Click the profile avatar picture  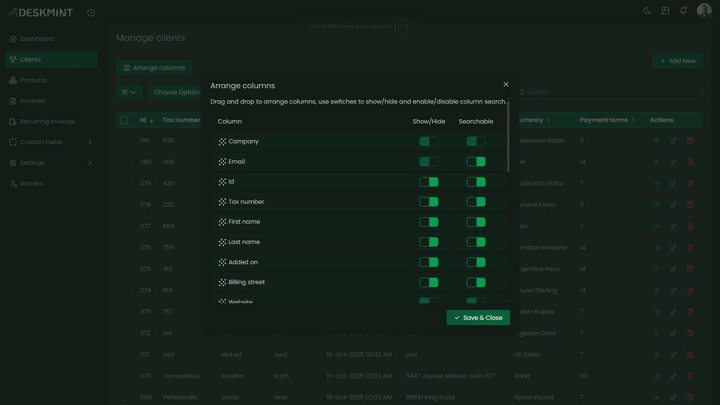click(705, 10)
